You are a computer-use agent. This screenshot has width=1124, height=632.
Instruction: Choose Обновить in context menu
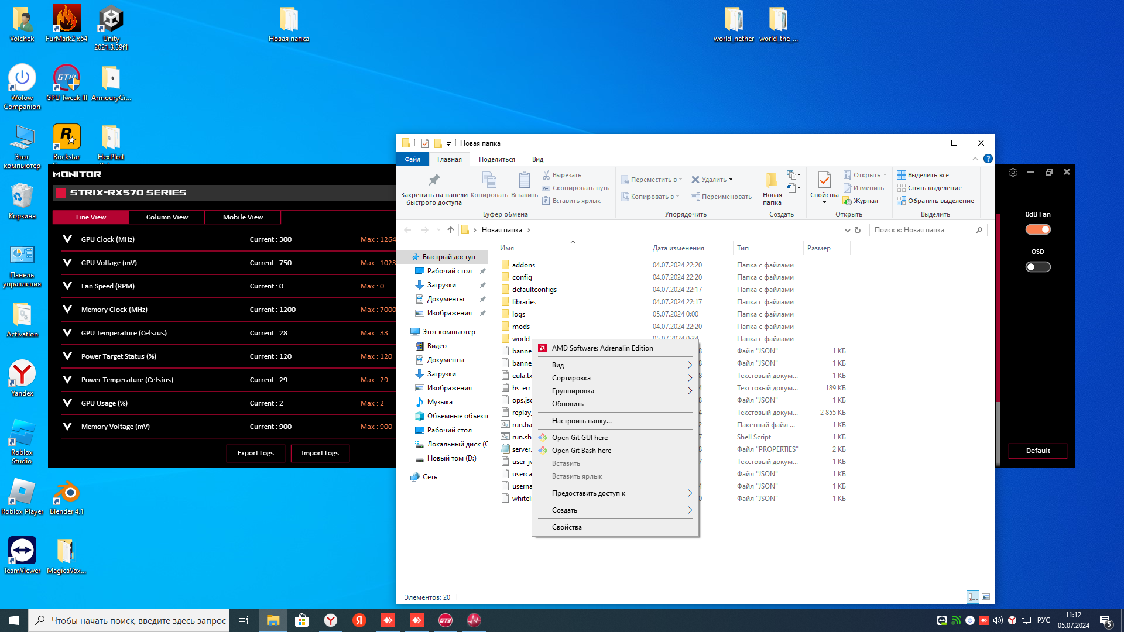(x=615, y=404)
